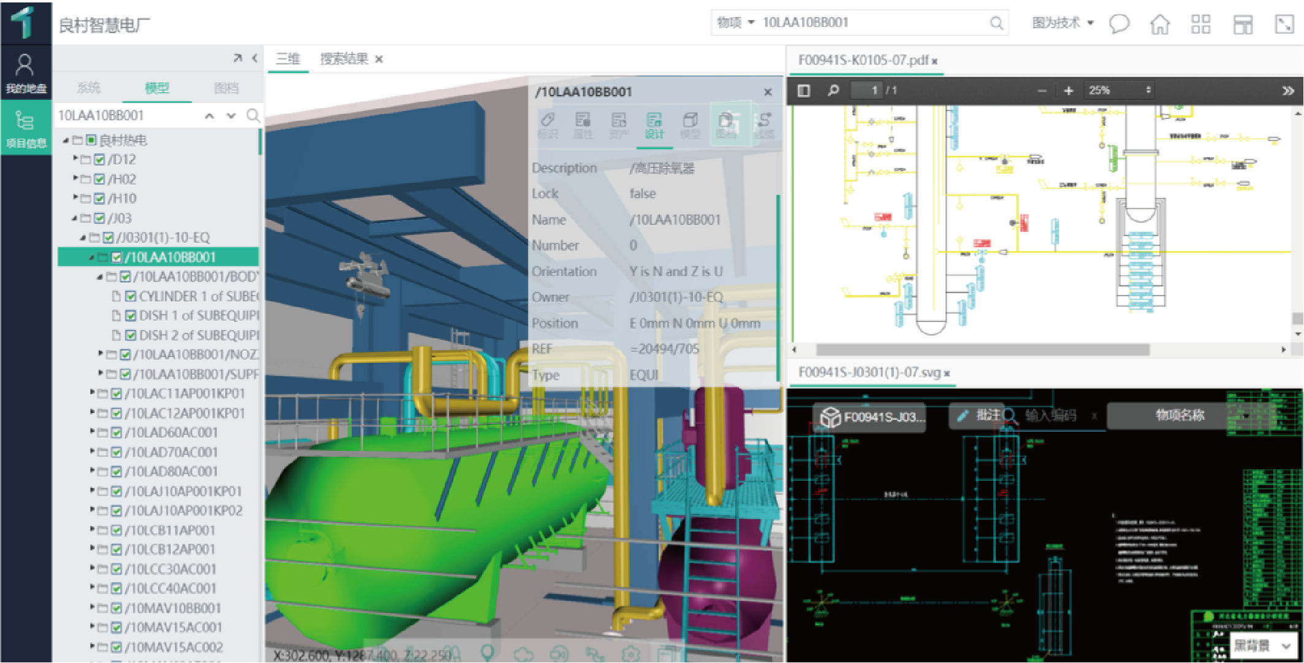This screenshot has width=1304, height=663.
Task: Toggle checkbox for /10LAC11AP001KP01 node
Action: click(x=116, y=394)
